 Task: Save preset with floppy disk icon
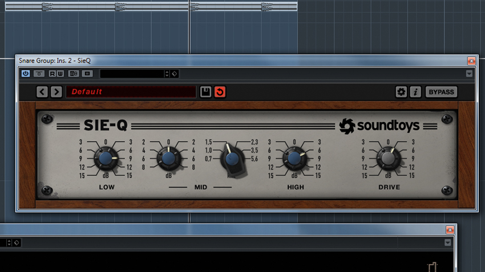(205, 92)
